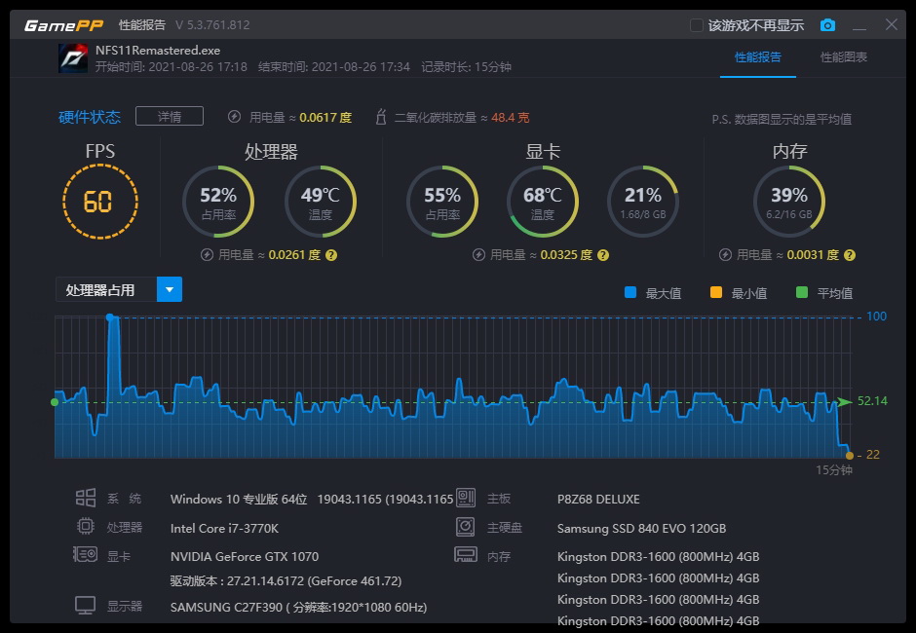Click the monitor display icon
The image size is (916, 633).
coord(86,605)
